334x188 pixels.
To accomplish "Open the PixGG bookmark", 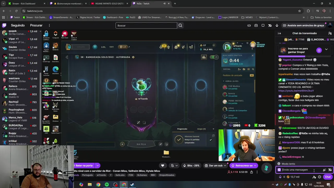I will click(130, 17).
